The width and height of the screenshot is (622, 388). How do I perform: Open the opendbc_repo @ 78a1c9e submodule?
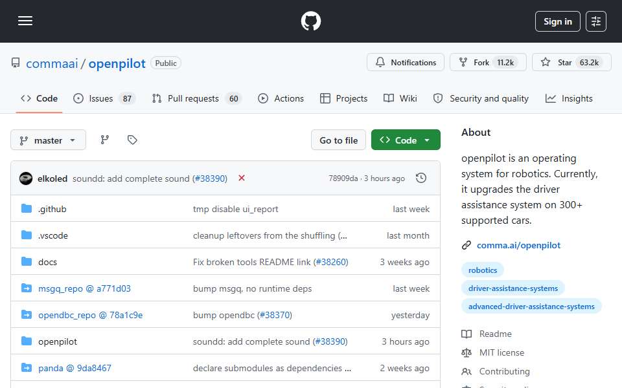point(91,315)
